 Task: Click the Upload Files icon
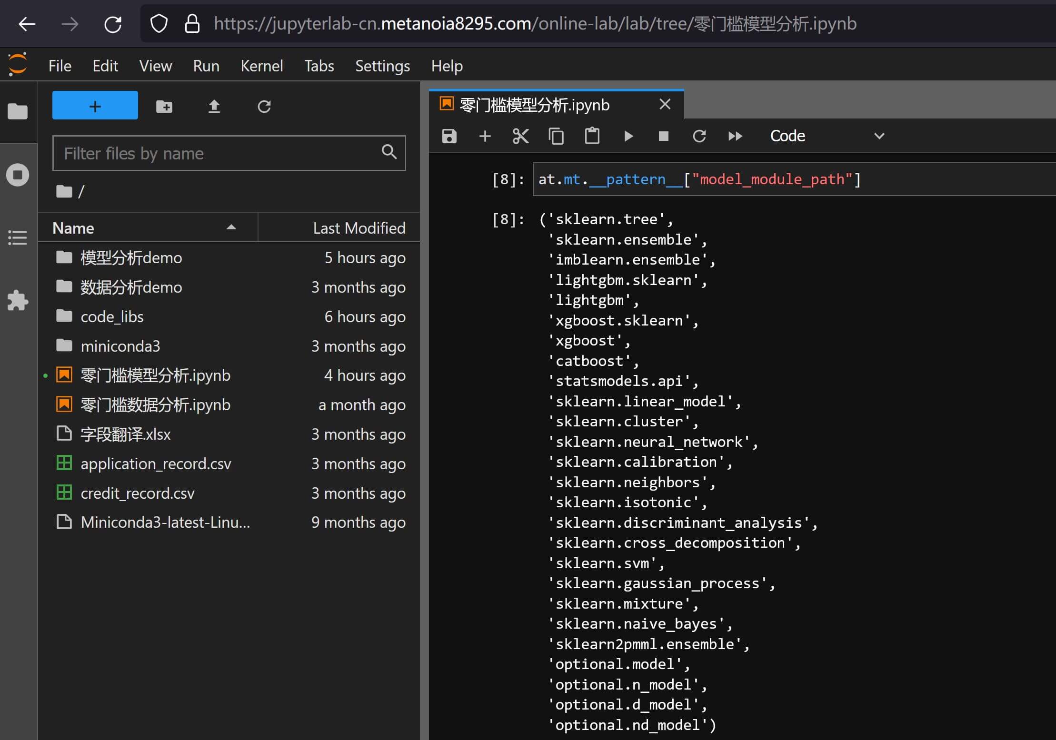tap(214, 106)
